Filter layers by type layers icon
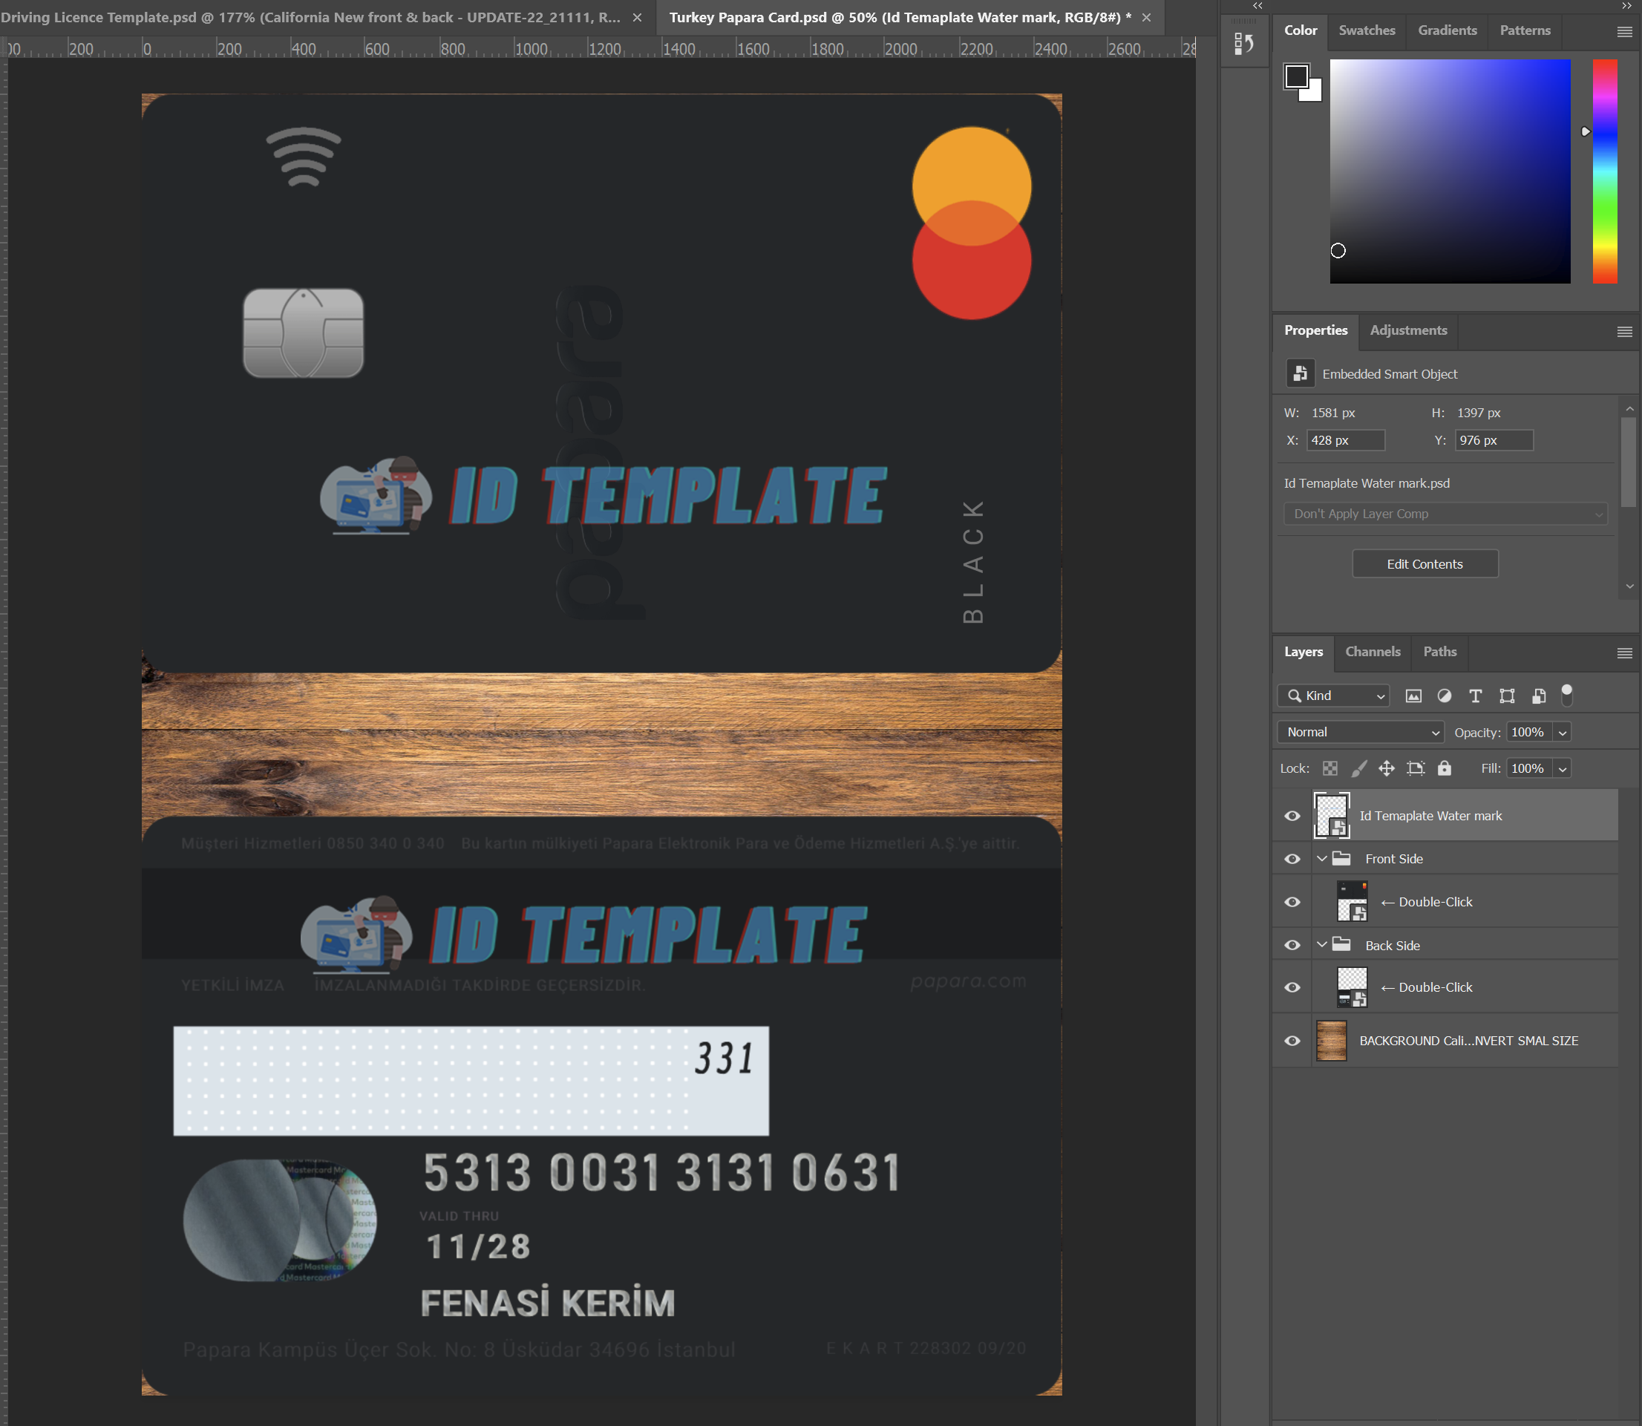Screen dimensions: 1642x1426 pos(1475,696)
